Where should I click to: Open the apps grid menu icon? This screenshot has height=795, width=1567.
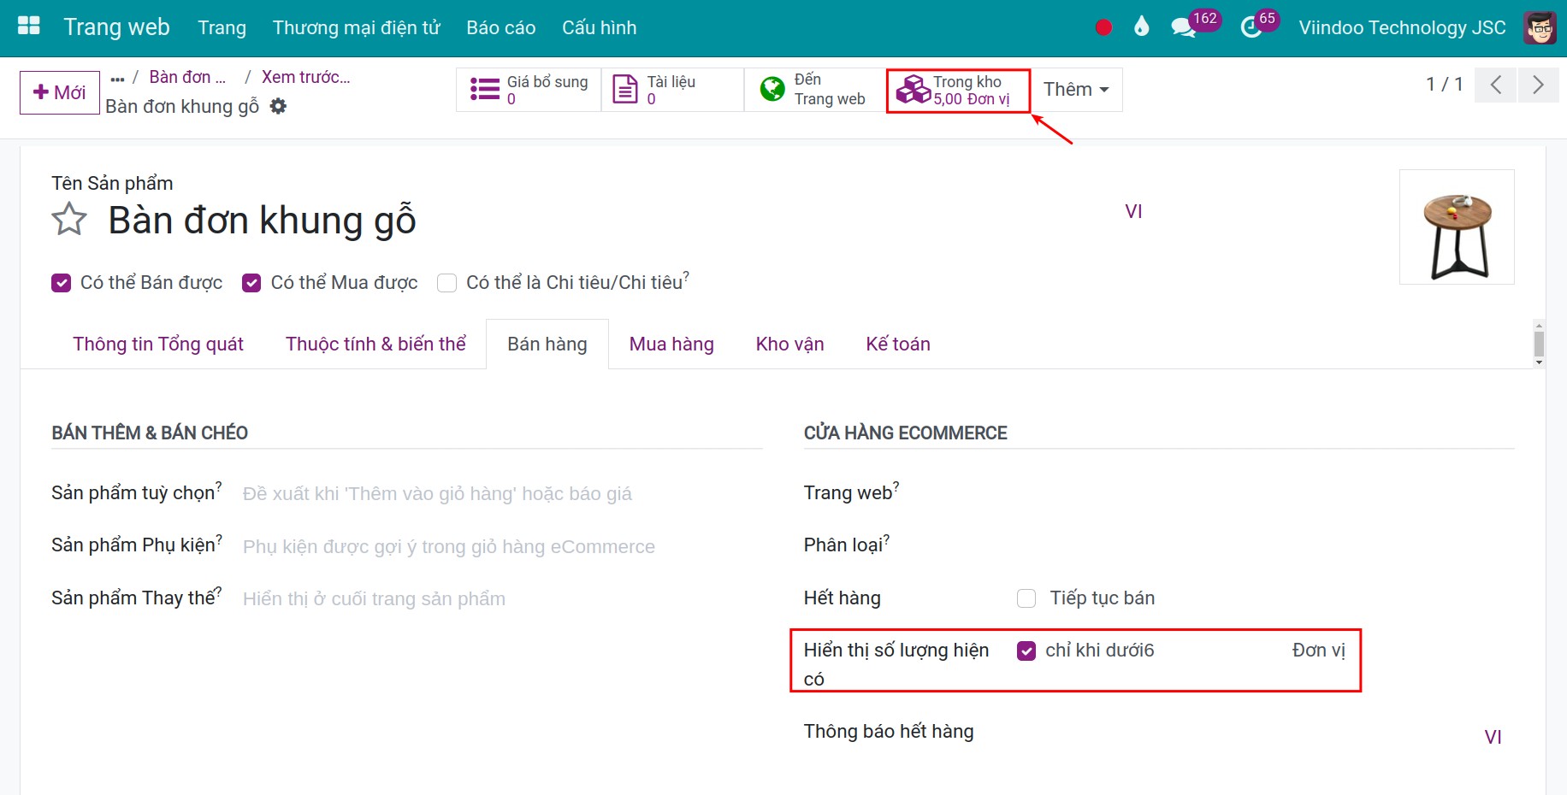pyautogui.click(x=29, y=26)
